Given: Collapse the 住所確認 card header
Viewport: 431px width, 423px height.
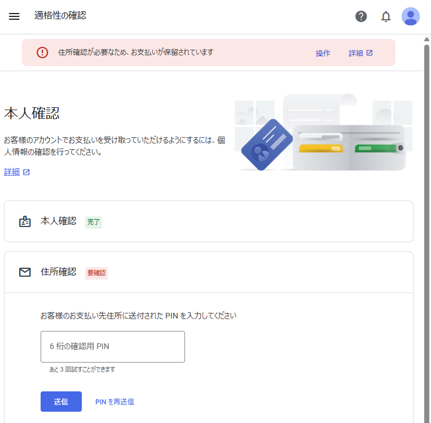Looking at the screenshot, I should coord(209,272).
